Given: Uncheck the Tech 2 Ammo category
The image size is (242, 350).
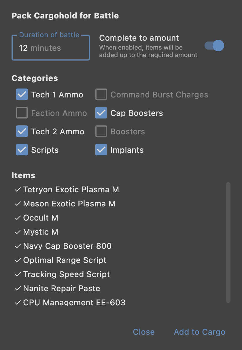Looking at the screenshot, I should [22, 131].
